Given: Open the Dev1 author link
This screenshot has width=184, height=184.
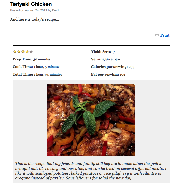Looking at the screenshot, I should (x=56, y=10).
